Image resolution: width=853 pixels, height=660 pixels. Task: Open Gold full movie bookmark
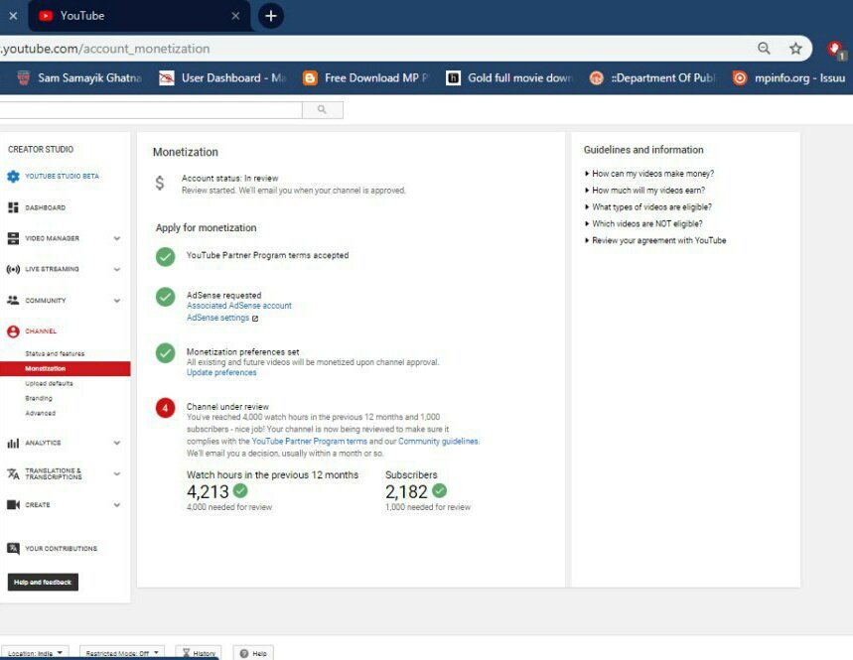509,78
